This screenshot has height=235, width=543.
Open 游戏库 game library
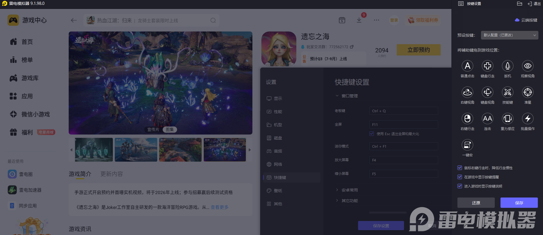24,78
